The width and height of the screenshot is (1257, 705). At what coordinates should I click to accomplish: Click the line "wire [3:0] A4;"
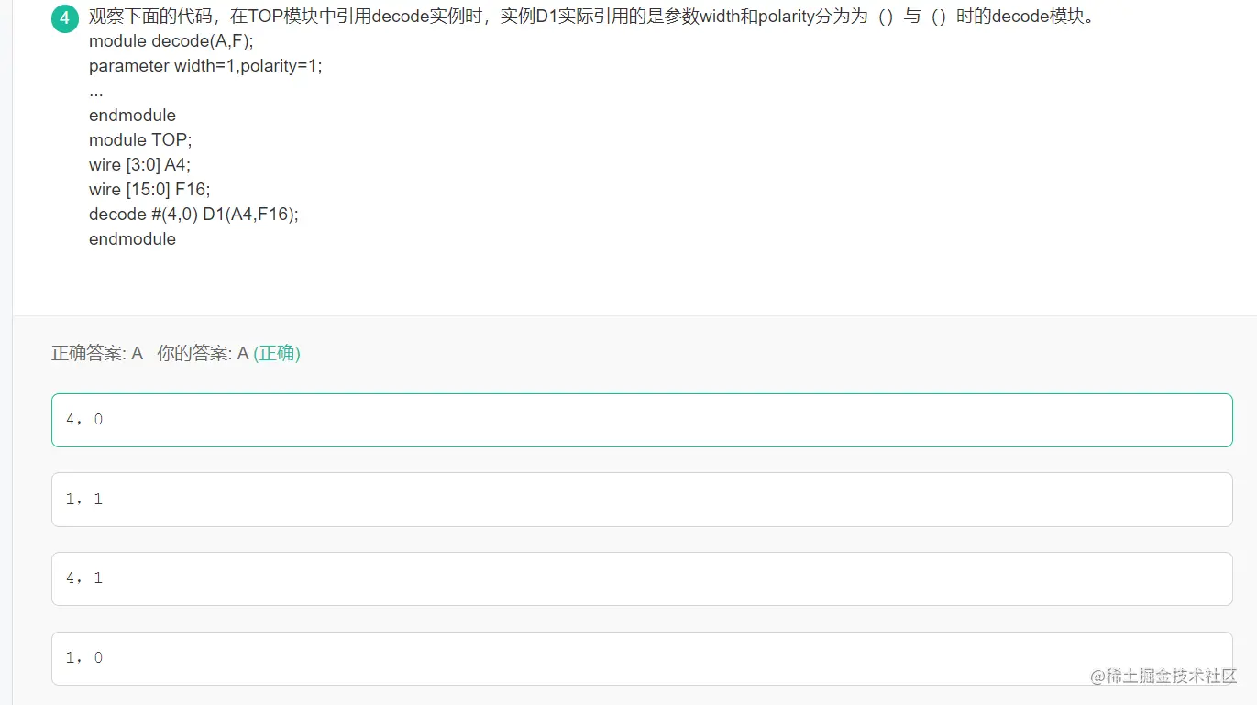tap(139, 164)
